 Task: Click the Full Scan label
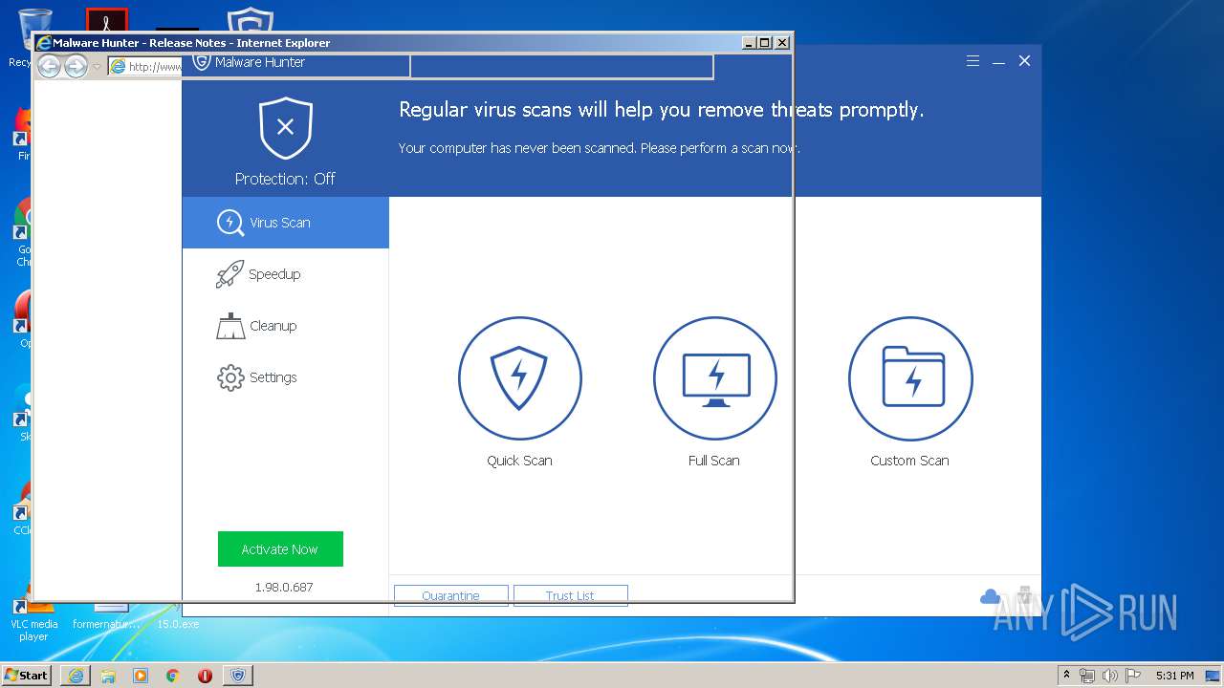coord(714,461)
